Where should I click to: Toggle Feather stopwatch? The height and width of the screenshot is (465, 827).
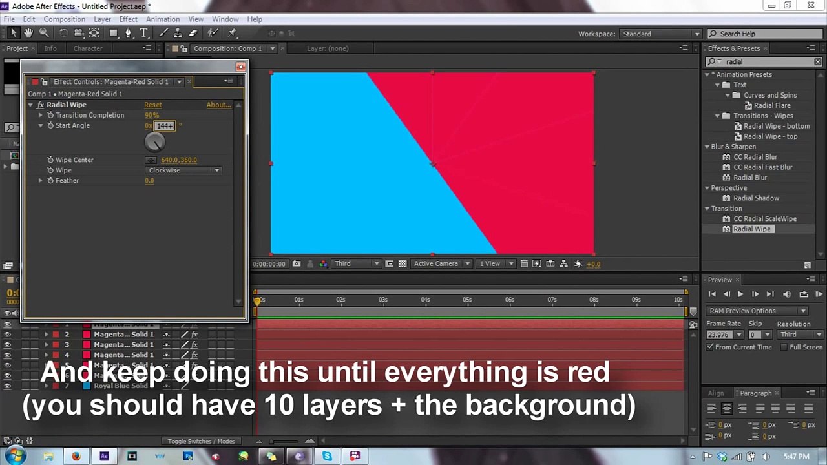click(x=50, y=181)
